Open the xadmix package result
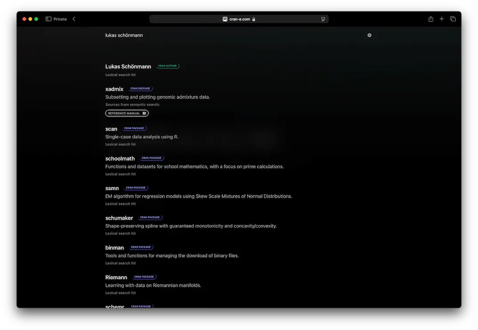 tap(114, 89)
